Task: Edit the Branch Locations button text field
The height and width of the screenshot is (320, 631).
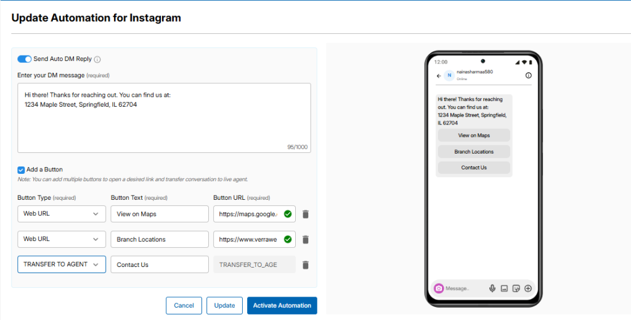Action: 160,239
